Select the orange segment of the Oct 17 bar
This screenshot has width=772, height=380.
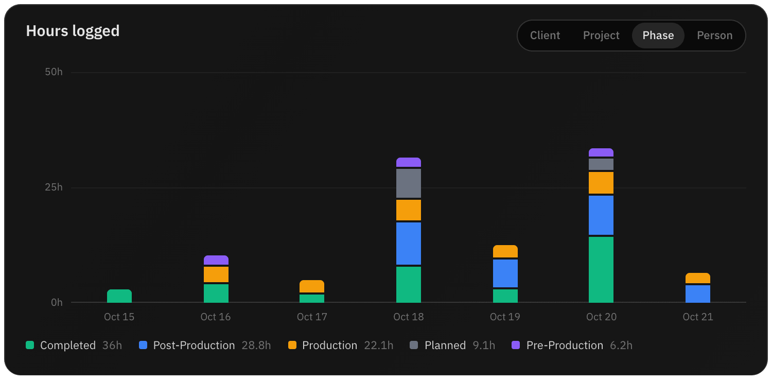pos(312,286)
